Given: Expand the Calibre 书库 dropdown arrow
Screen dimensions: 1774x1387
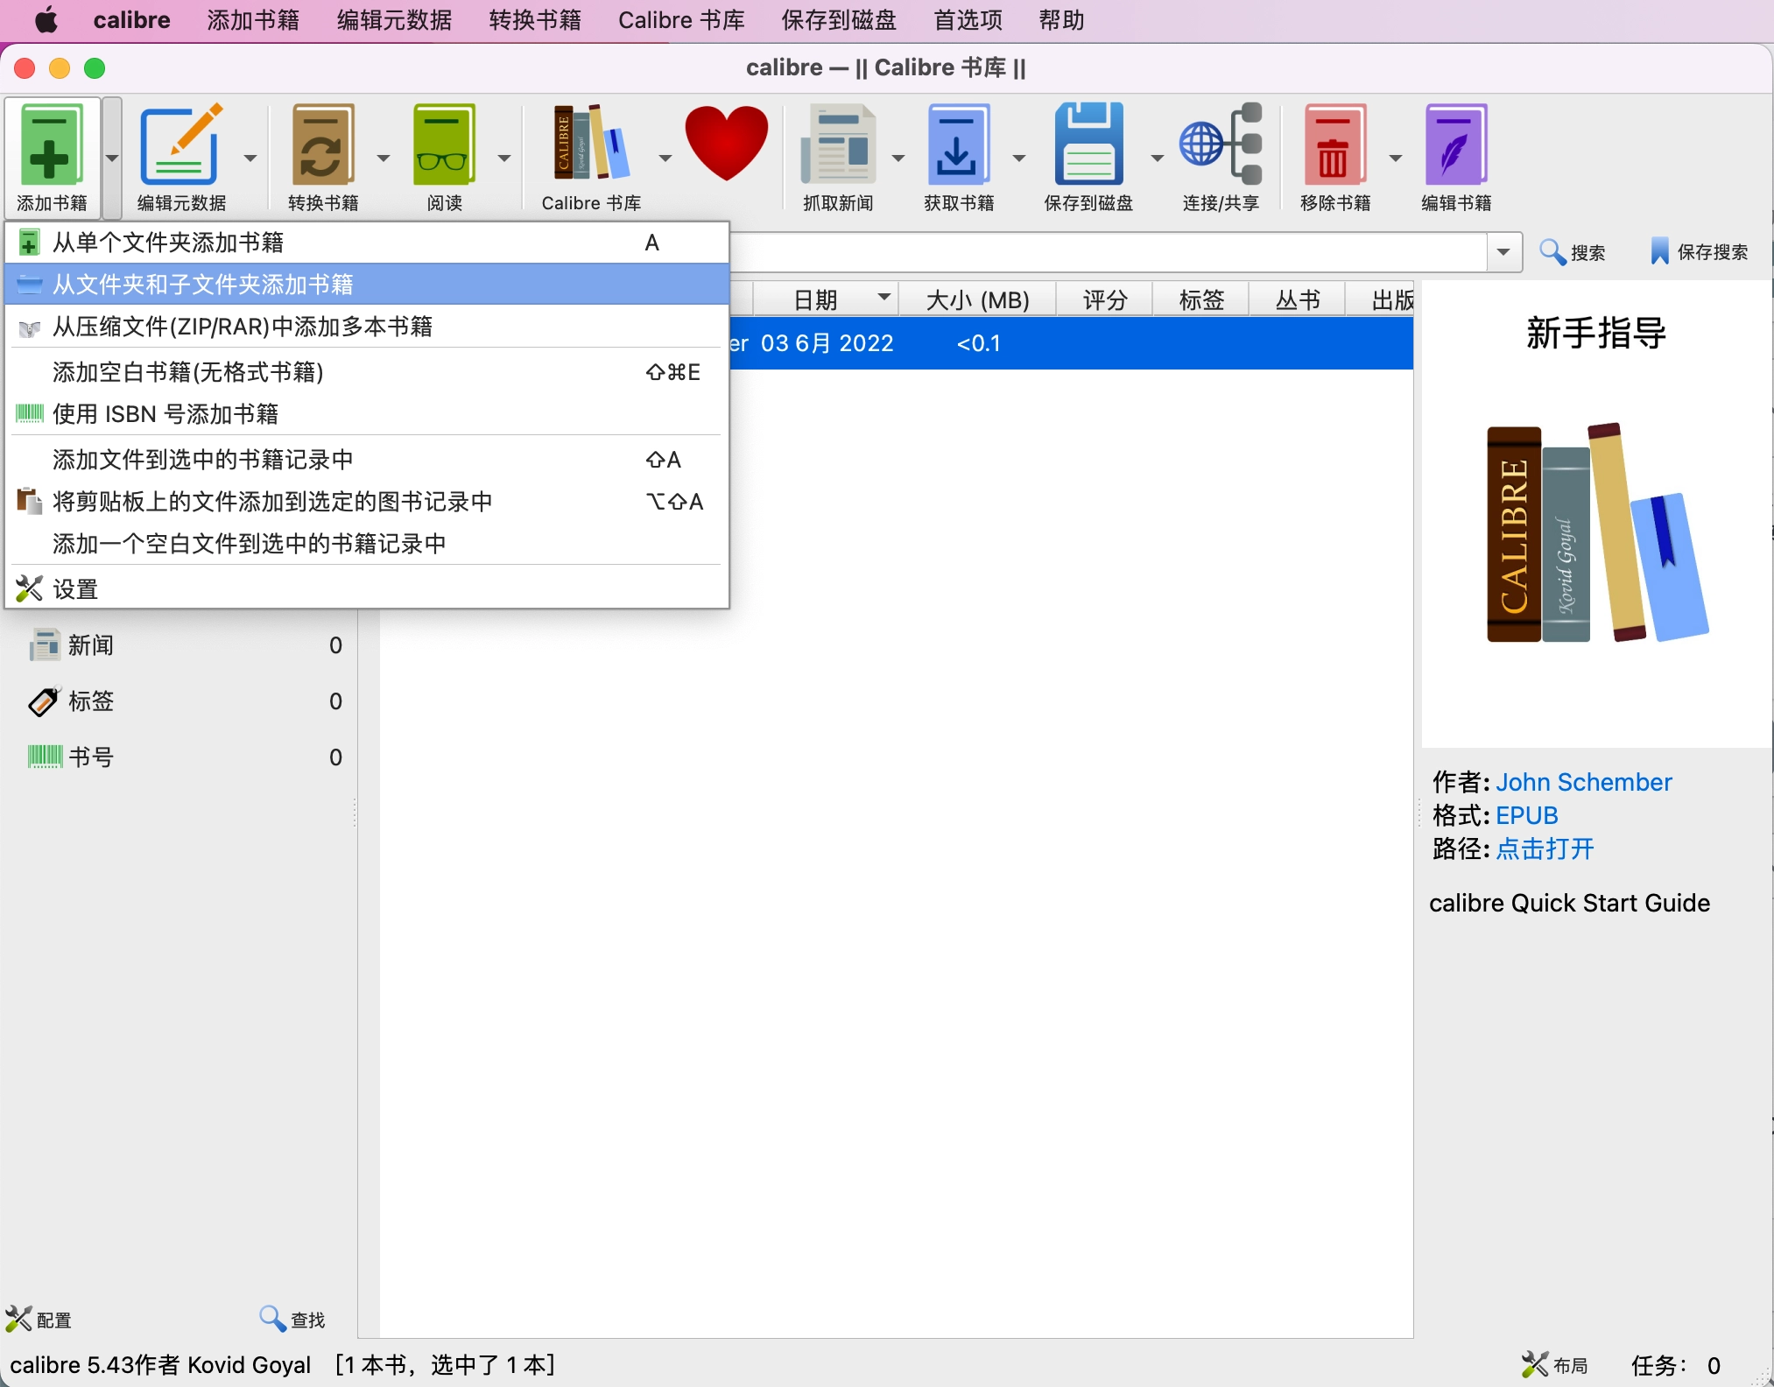Looking at the screenshot, I should [665, 158].
